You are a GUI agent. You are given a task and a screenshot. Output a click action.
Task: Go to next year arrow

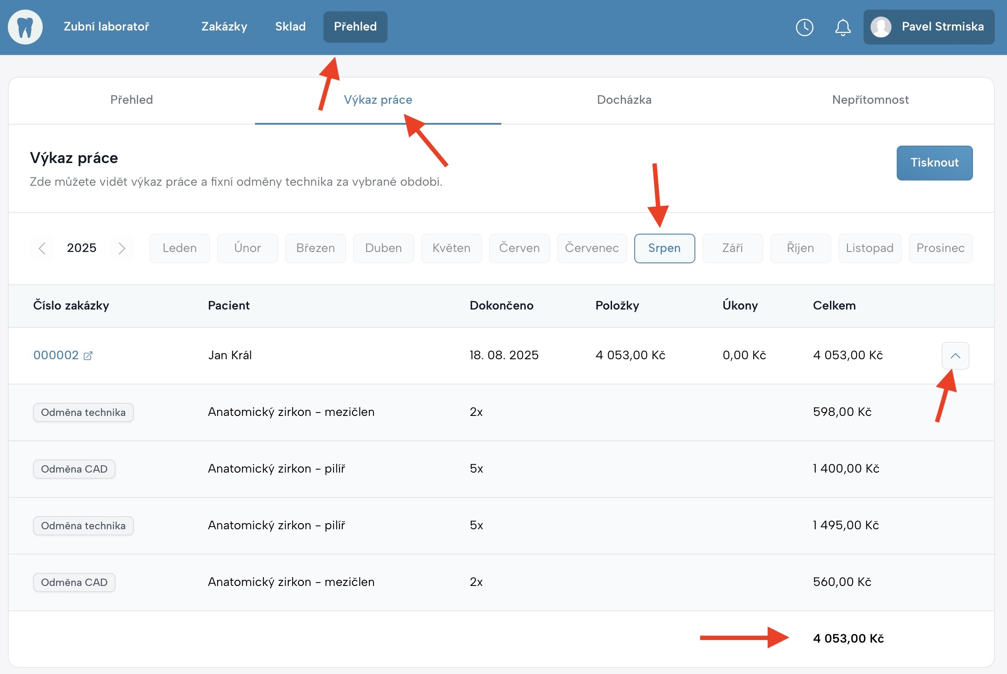pos(122,248)
